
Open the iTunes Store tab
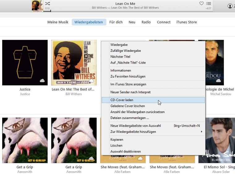click(186, 22)
